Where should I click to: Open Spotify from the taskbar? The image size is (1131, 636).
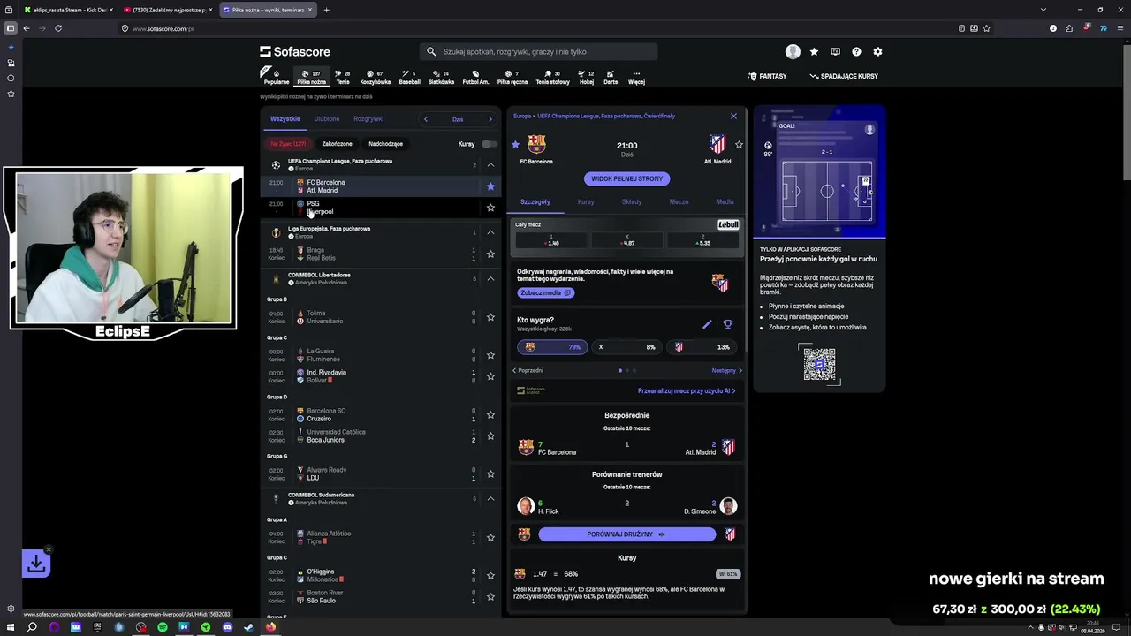(162, 627)
